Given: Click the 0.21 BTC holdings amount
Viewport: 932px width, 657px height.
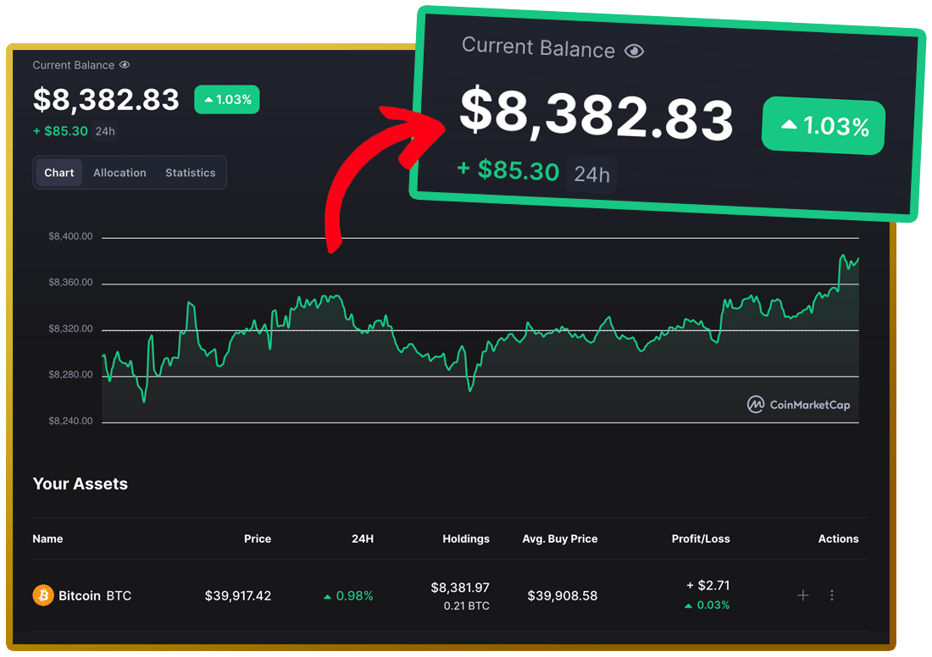Looking at the screenshot, I should [x=467, y=606].
